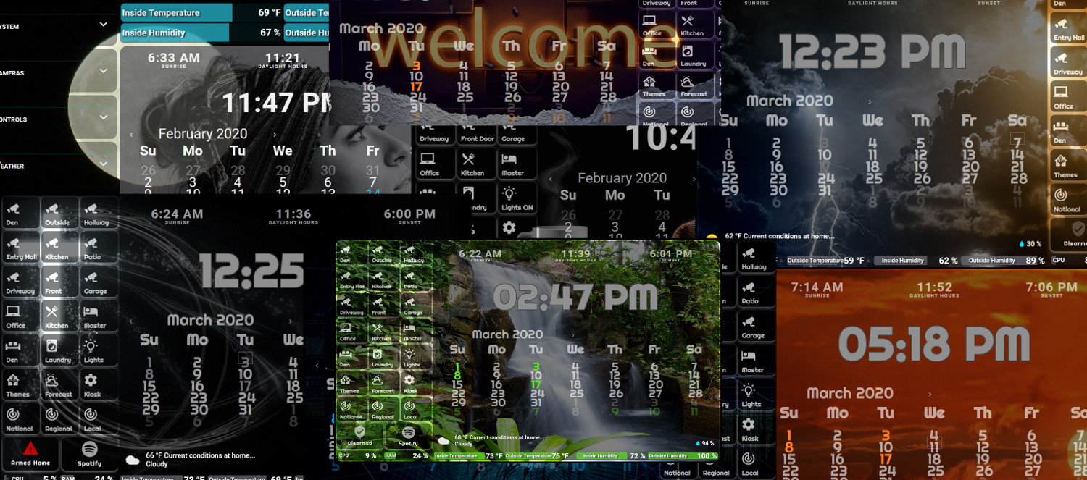1087x480 pixels.
Task: Open Front Door camera in the 10:4 panel
Action: (x=477, y=135)
